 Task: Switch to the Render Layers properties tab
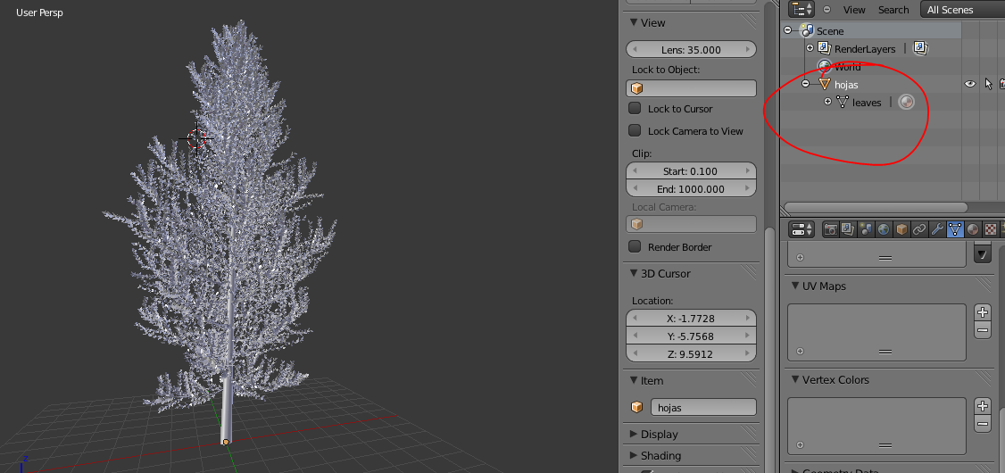coord(848,229)
